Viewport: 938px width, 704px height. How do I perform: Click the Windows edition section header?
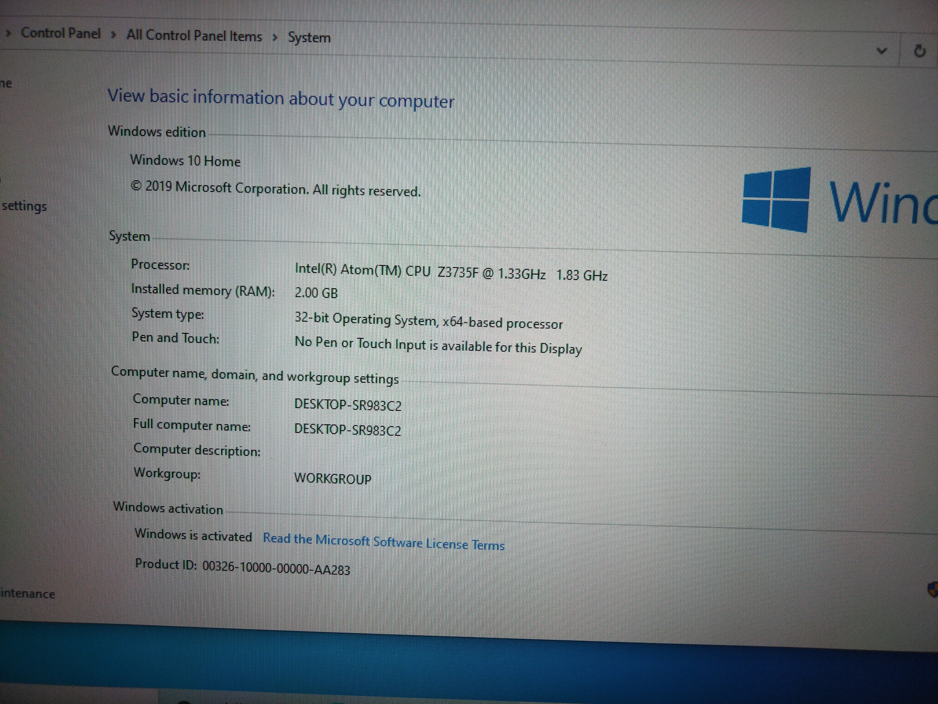tap(156, 132)
